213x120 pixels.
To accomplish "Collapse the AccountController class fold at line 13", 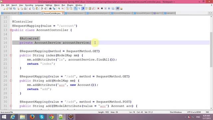I will 11,30.
